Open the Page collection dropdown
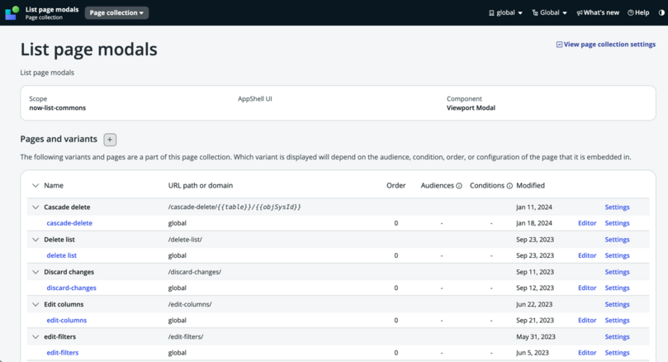Image resolution: width=668 pixels, height=362 pixels. pos(116,12)
